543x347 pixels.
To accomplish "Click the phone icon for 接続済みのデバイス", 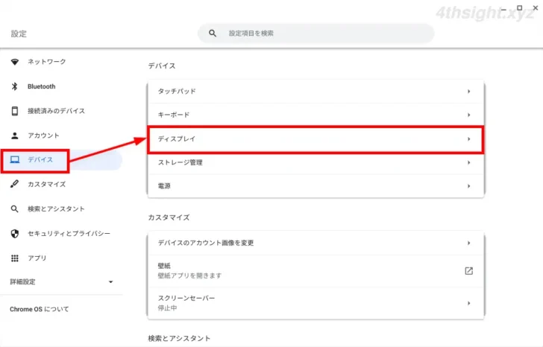I will coord(15,111).
